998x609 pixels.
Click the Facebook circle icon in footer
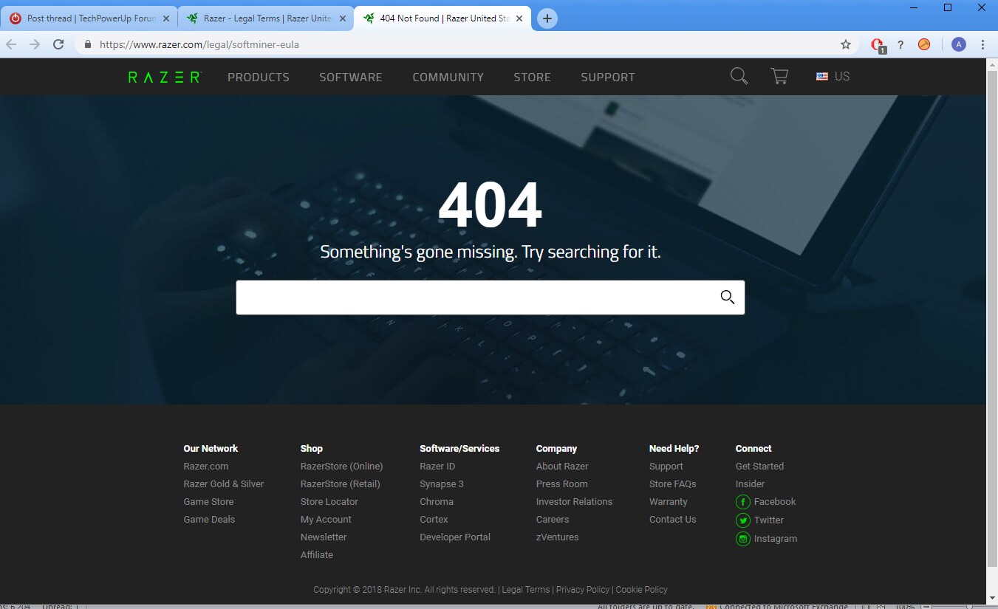coord(743,502)
